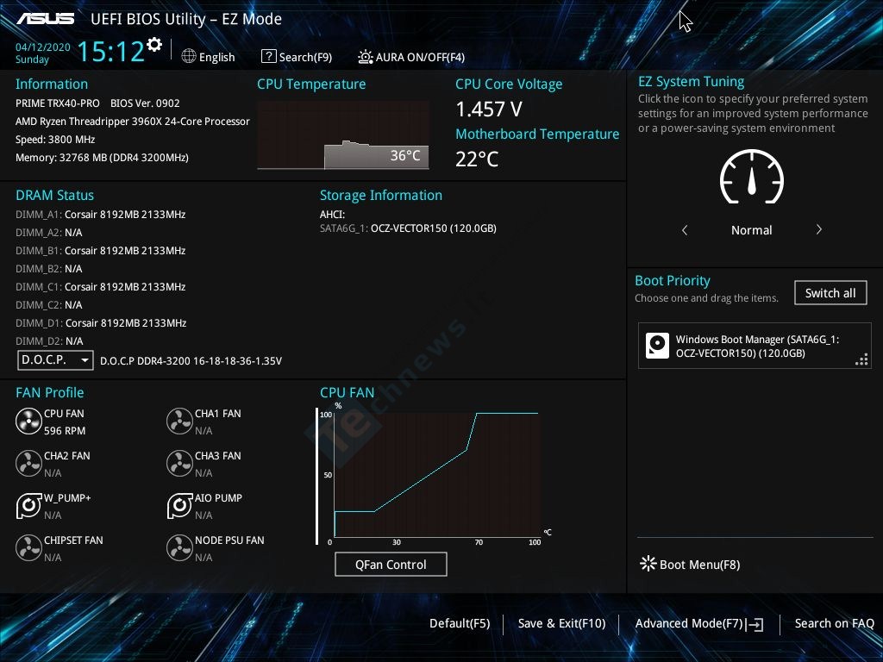Image resolution: width=883 pixels, height=662 pixels.
Task: Click the Motherboard Temperature 22°C value
Action: coord(477,159)
